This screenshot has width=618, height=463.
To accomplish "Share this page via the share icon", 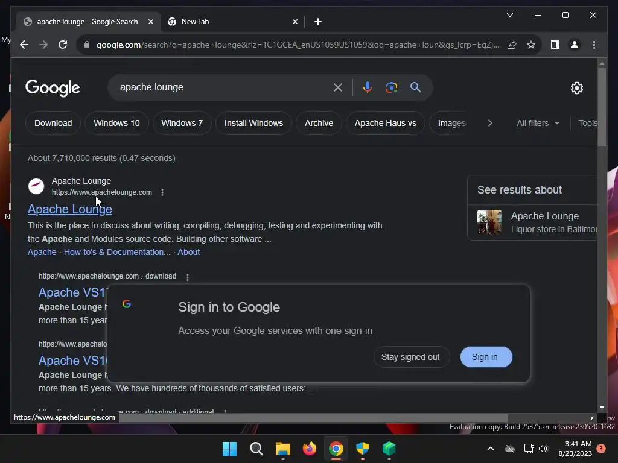I will (512, 45).
